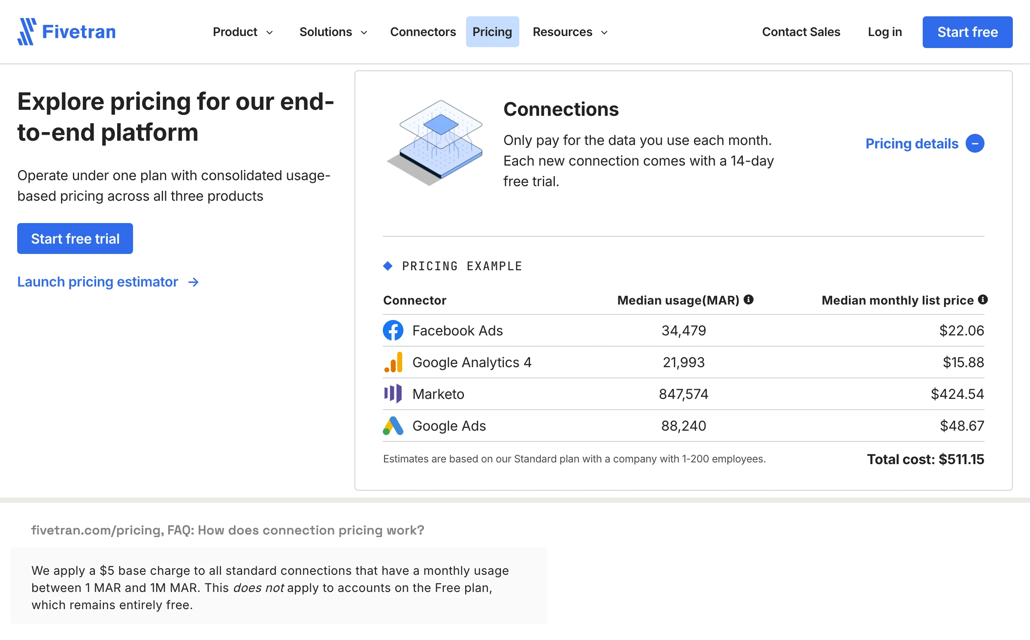This screenshot has height=640, width=1030.
Task: Click the 88,240 usage value
Action: click(684, 426)
